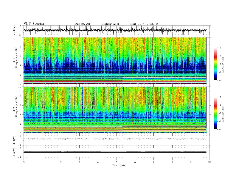Click the time axis tick label '1'
Screen dimensions: 236x182
42,162
